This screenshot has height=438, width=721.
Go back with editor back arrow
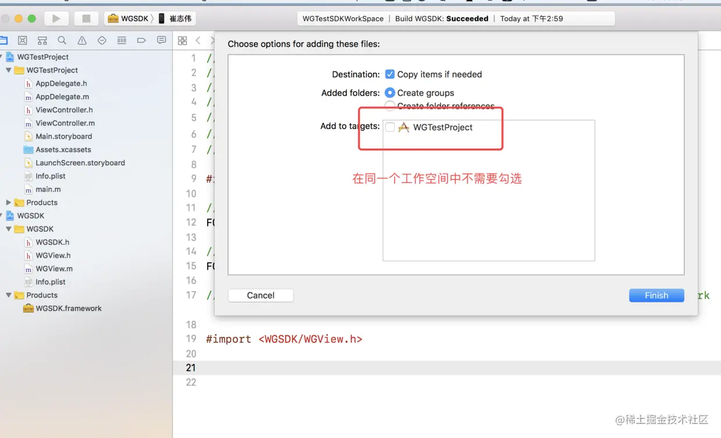[x=198, y=41]
